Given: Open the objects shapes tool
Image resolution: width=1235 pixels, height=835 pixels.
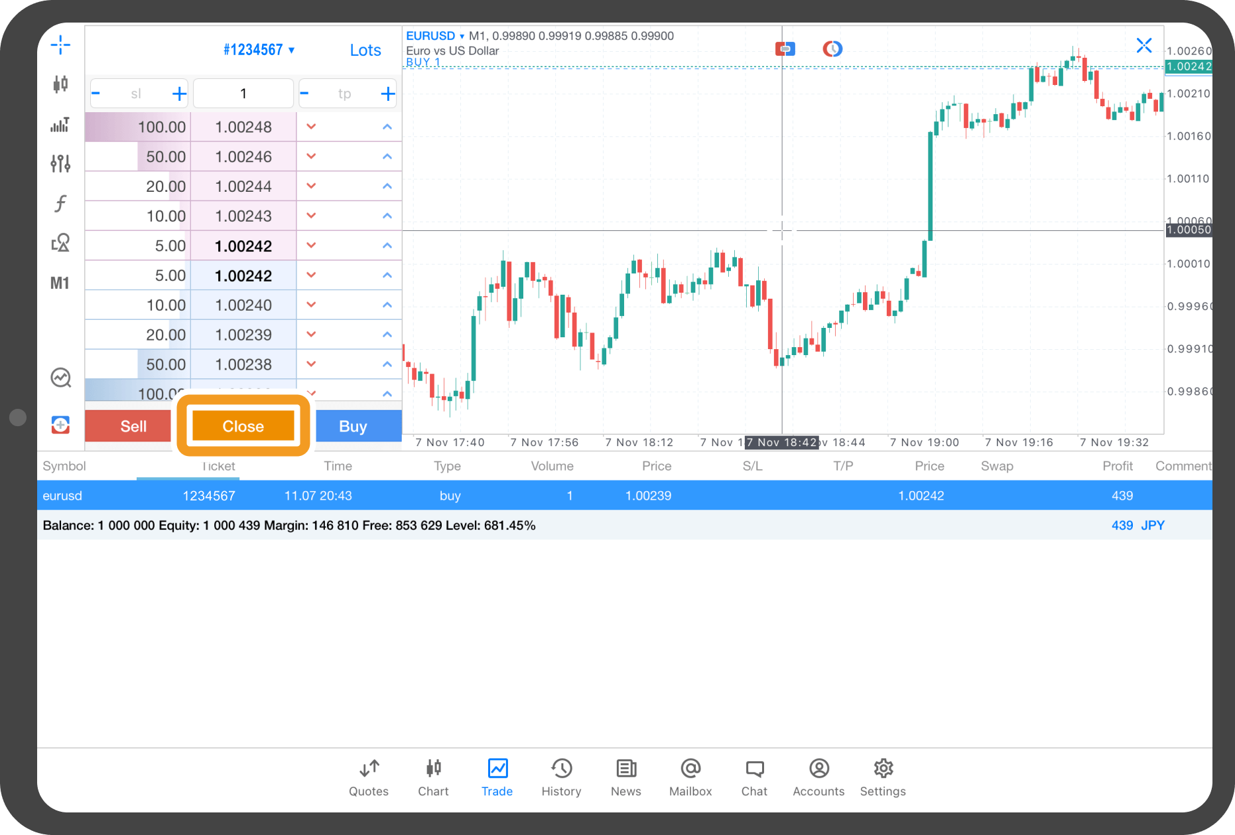Looking at the screenshot, I should pos(60,243).
